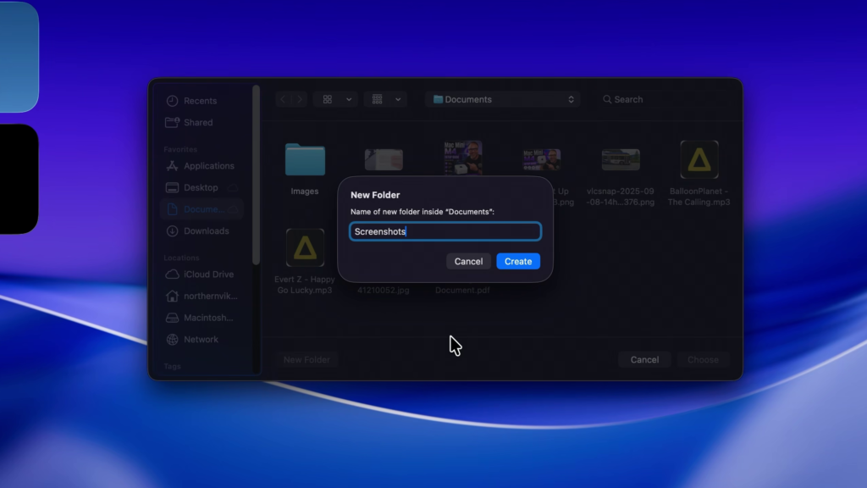Click the Applications icon
Viewport: 867px width, 488px height.
(173, 166)
